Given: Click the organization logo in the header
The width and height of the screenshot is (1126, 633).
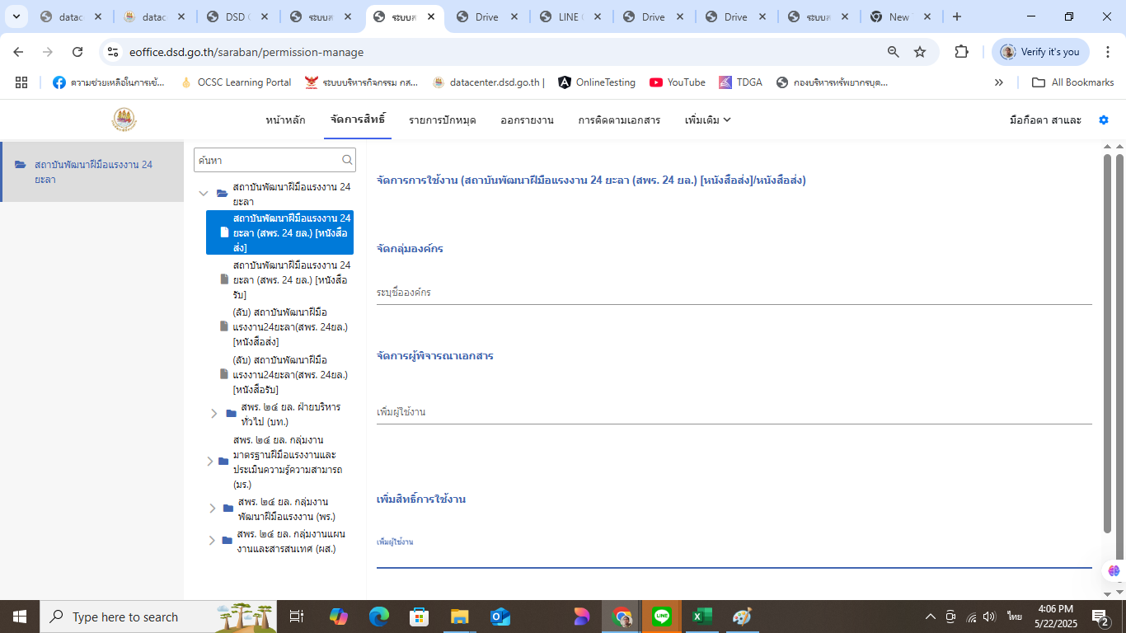Looking at the screenshot, I should point(124,120).
